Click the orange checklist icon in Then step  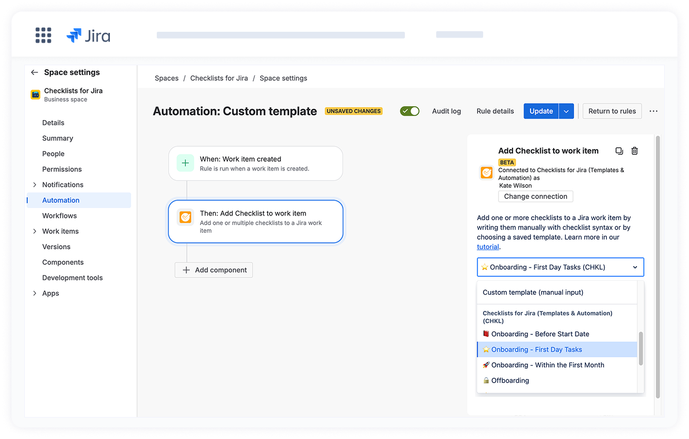pos(185,217)
